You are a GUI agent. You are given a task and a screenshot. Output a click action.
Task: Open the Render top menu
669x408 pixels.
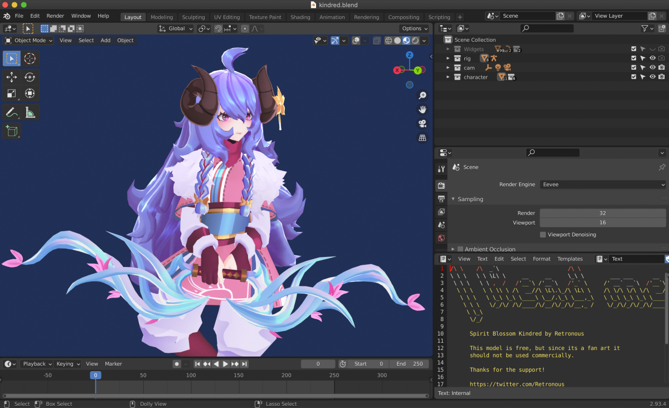click(x=55, y=16)
